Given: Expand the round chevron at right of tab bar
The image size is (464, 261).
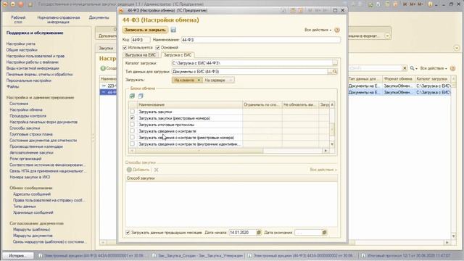Looking at the screenshot, I should click(x=457, y=48).
